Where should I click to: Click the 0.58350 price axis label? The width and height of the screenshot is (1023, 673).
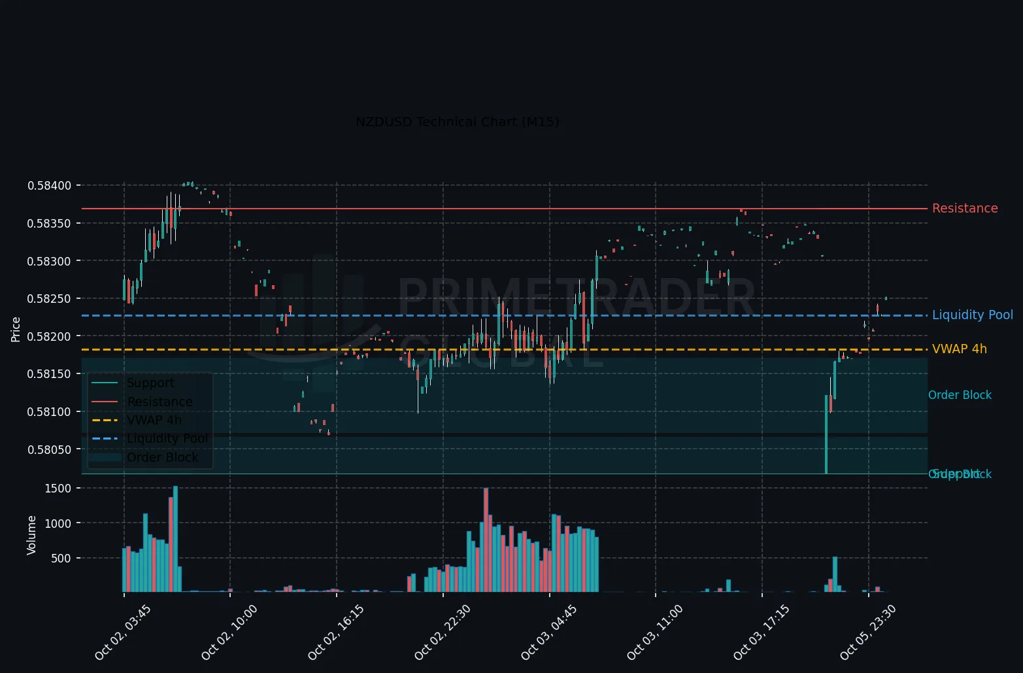coord(49,224)
